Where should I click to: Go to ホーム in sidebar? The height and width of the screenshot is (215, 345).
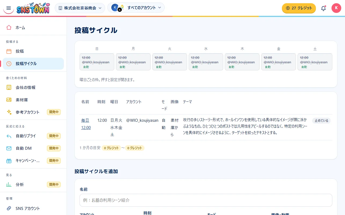coord(33,27)
